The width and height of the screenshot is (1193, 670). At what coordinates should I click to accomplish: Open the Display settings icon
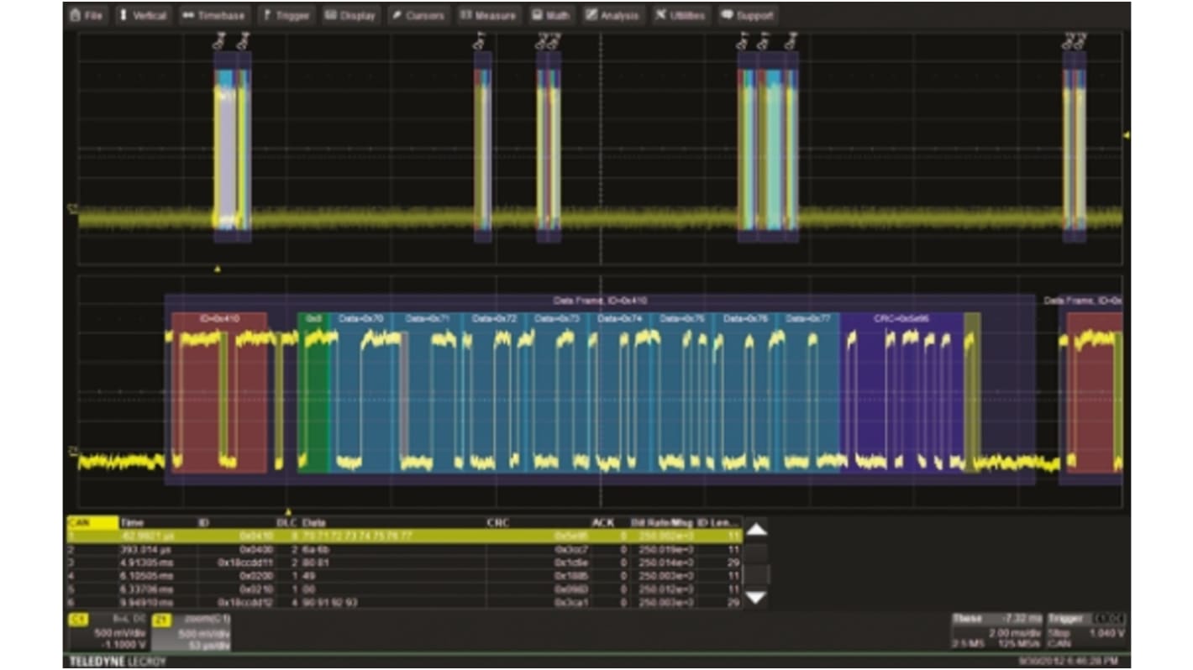click(x=348, y=14)
